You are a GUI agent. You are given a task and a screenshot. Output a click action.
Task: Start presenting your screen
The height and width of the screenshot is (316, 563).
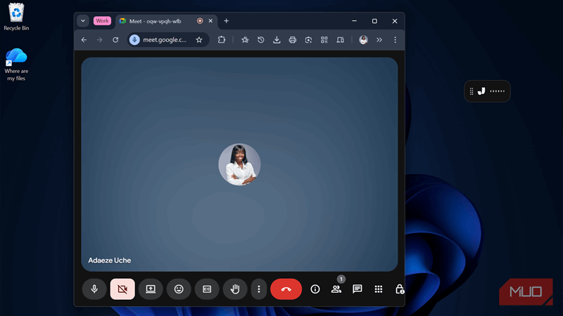tap(151, 289)
